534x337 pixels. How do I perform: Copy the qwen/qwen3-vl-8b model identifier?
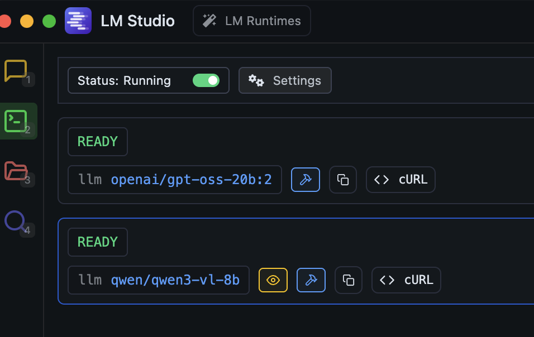tap(349, 280)
